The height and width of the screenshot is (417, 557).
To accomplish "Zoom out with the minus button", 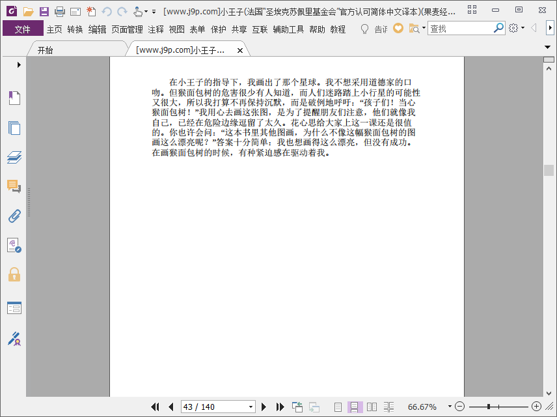I will click(x=459, y=407).
